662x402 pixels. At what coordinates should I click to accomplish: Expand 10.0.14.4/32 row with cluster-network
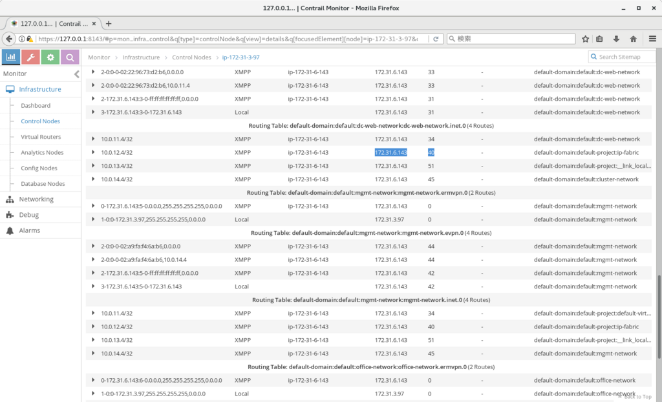(x=93, y=179)
